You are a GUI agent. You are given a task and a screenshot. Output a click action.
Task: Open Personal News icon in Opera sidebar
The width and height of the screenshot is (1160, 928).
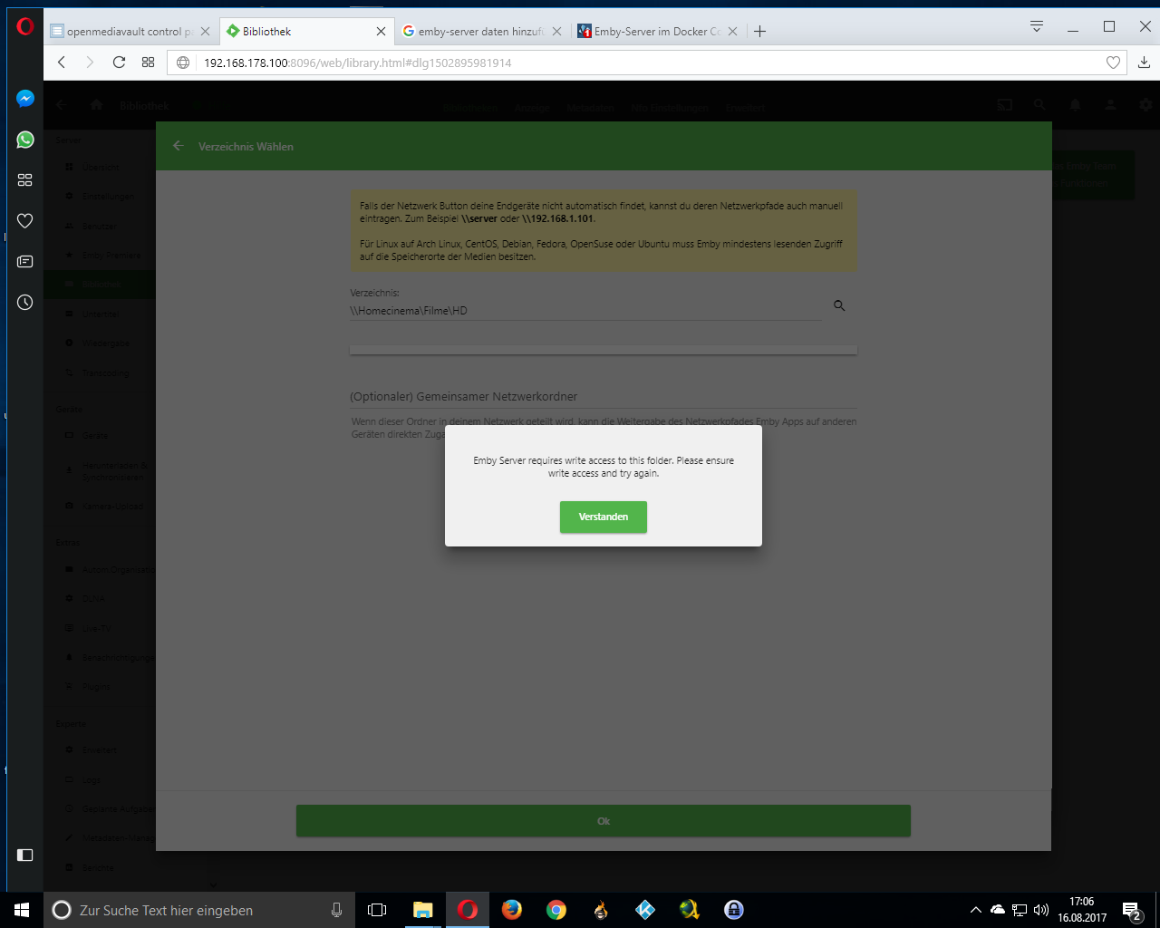coord(25,262)
